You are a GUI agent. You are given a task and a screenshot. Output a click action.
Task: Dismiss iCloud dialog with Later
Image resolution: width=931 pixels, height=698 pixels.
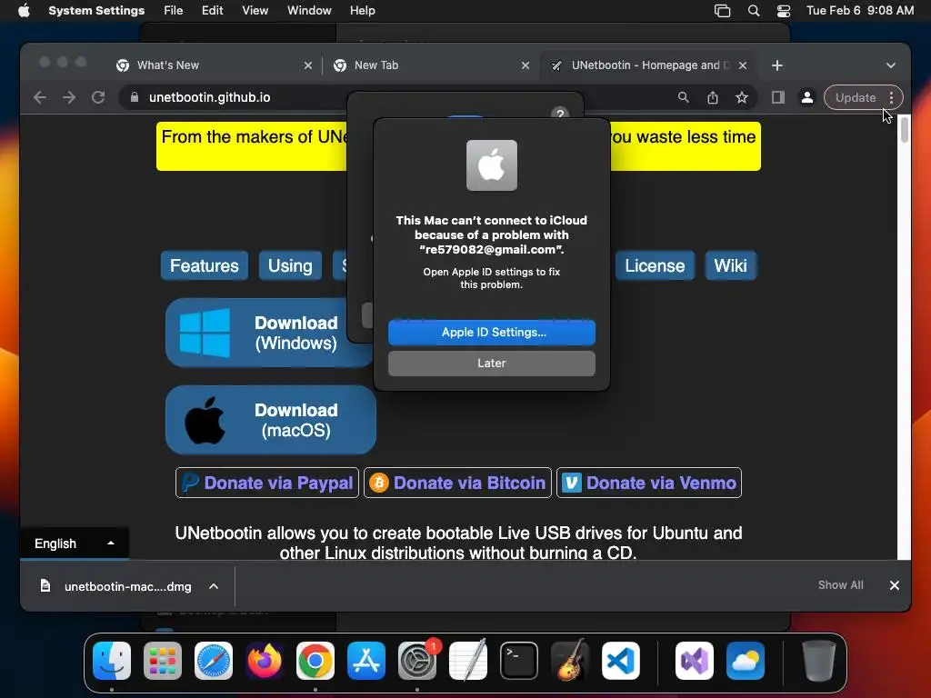(x=492, y=364)
